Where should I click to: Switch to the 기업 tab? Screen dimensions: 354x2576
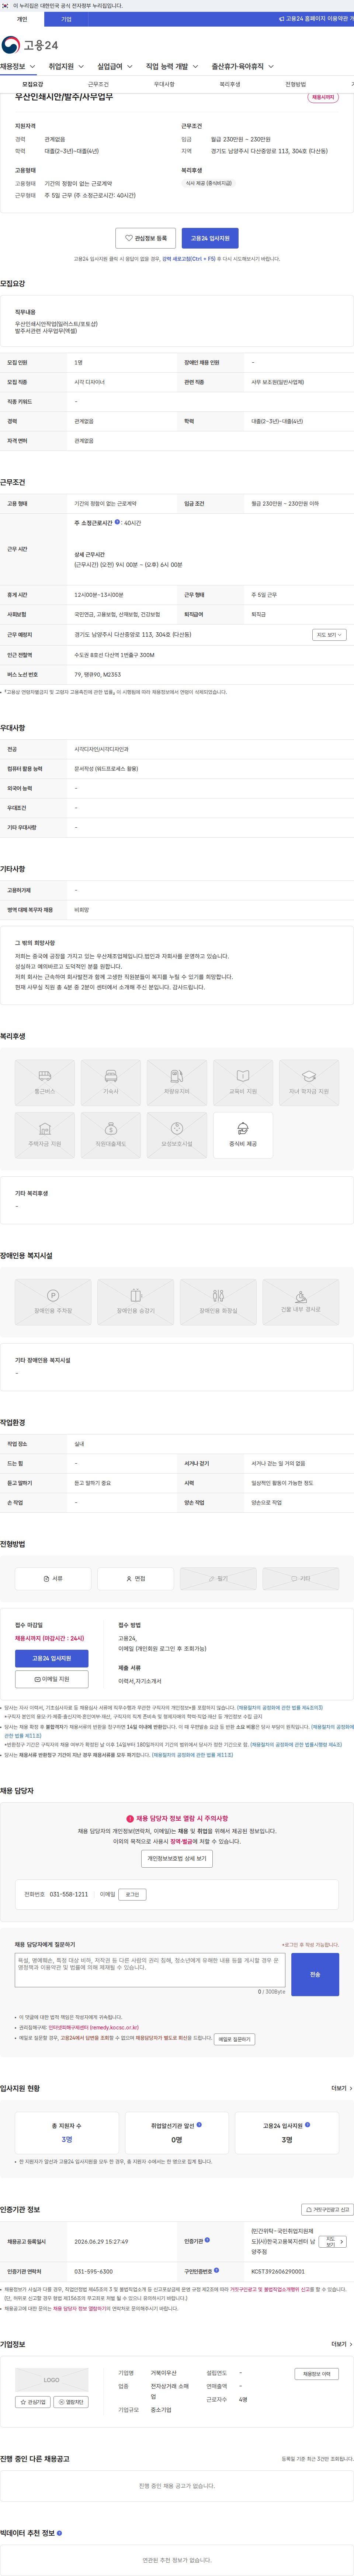pos(66,19)
